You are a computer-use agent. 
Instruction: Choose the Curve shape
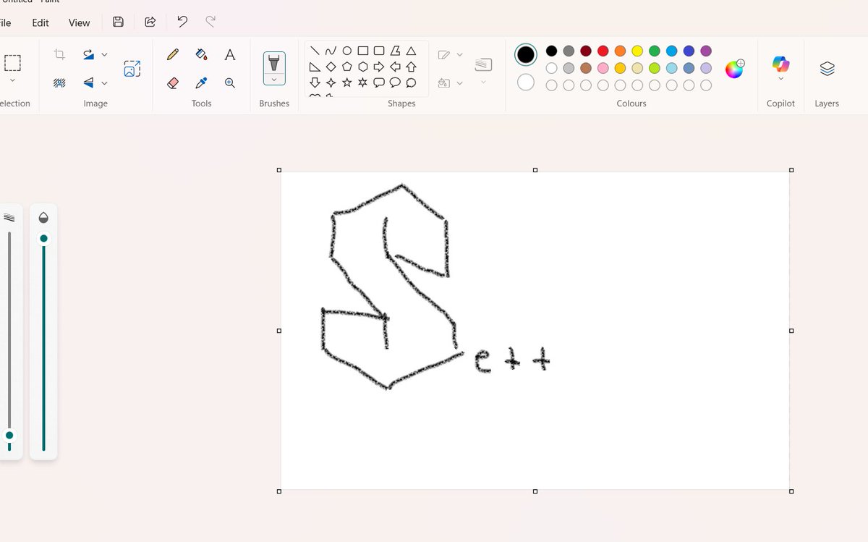(x=331, y=51)
